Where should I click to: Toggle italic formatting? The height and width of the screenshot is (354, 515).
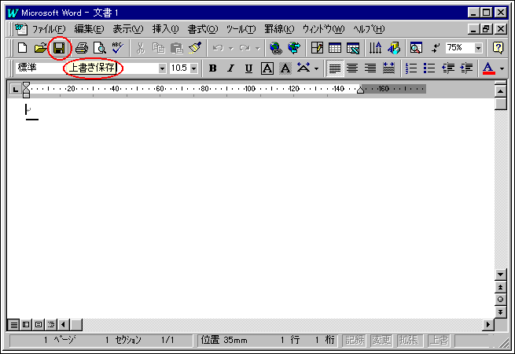click(231, 68)
